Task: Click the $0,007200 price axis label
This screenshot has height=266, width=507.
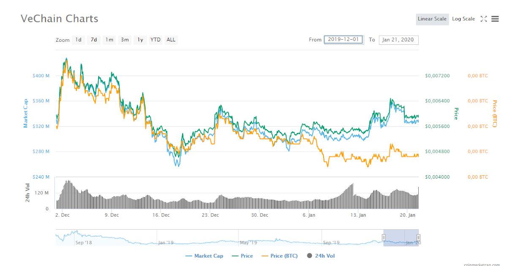Action: (x=437, y=76)
